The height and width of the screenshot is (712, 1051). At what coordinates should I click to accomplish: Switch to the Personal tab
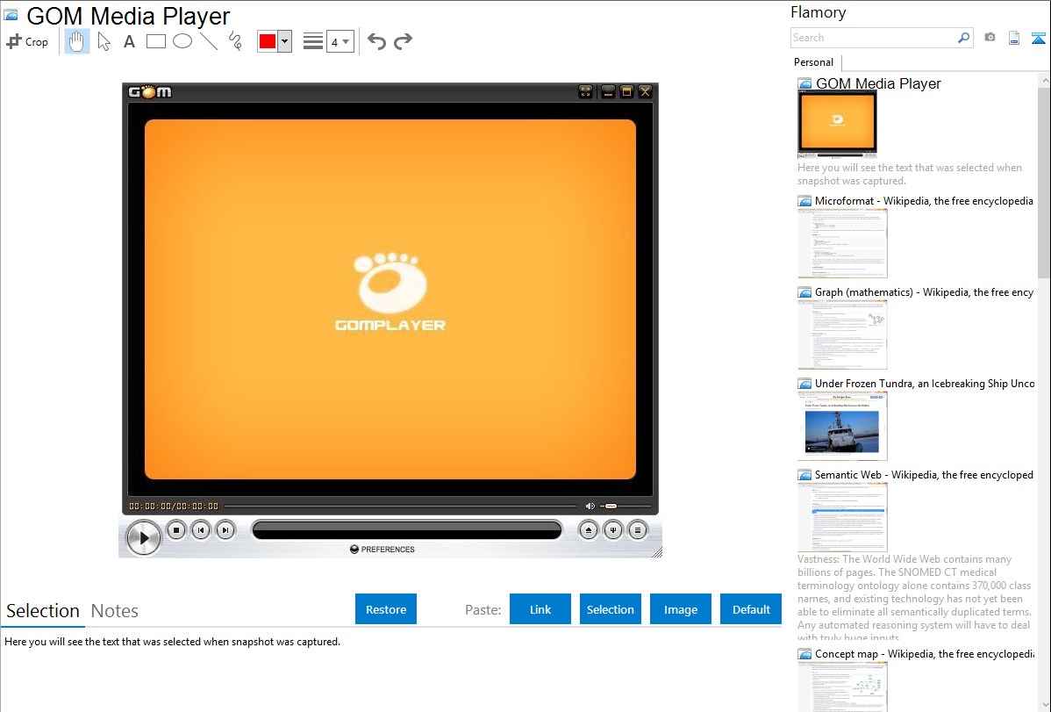[x=814, y=62]
